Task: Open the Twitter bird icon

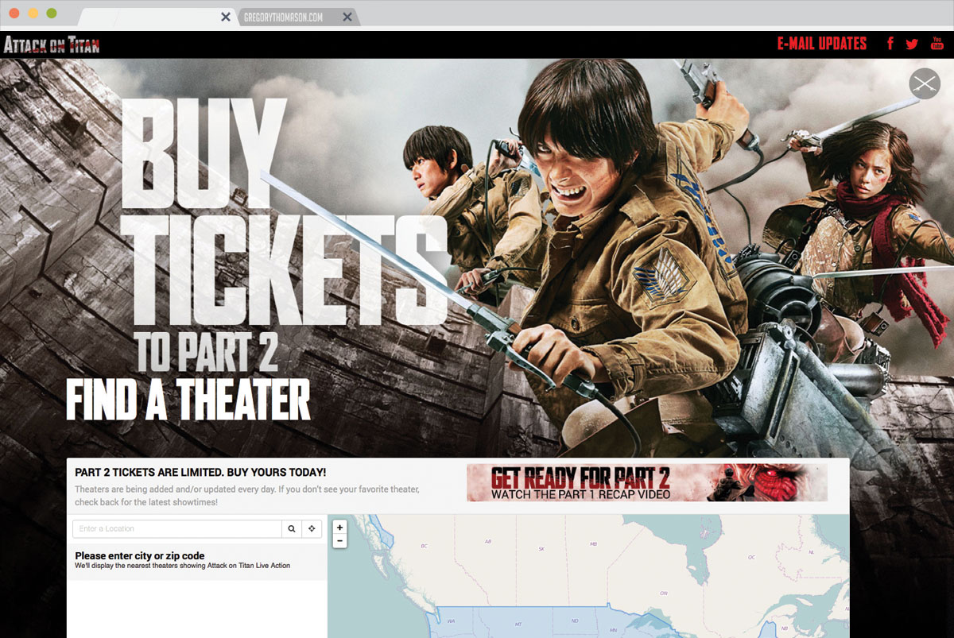Action: [912, 44]
